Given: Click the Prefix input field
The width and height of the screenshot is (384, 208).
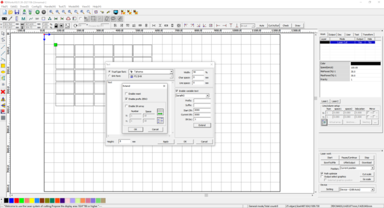Looking at the screenshot, I should (202, 100).
